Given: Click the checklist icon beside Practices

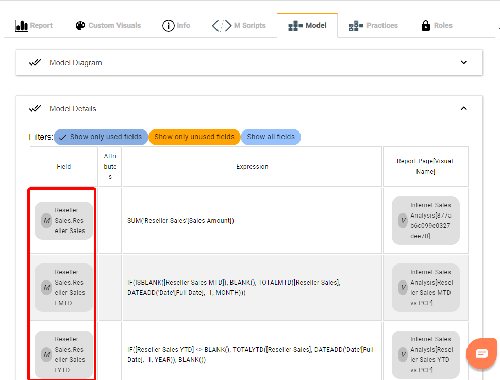Looking at the screenshot, I should [x=356, y=26].
